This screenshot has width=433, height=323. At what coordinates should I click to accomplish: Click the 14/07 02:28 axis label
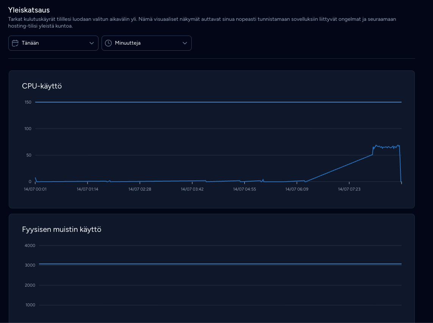coord(140,189)
